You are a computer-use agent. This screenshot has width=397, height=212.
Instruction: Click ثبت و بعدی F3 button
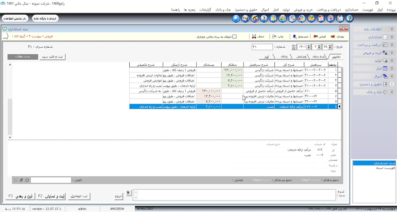(20, 196)
